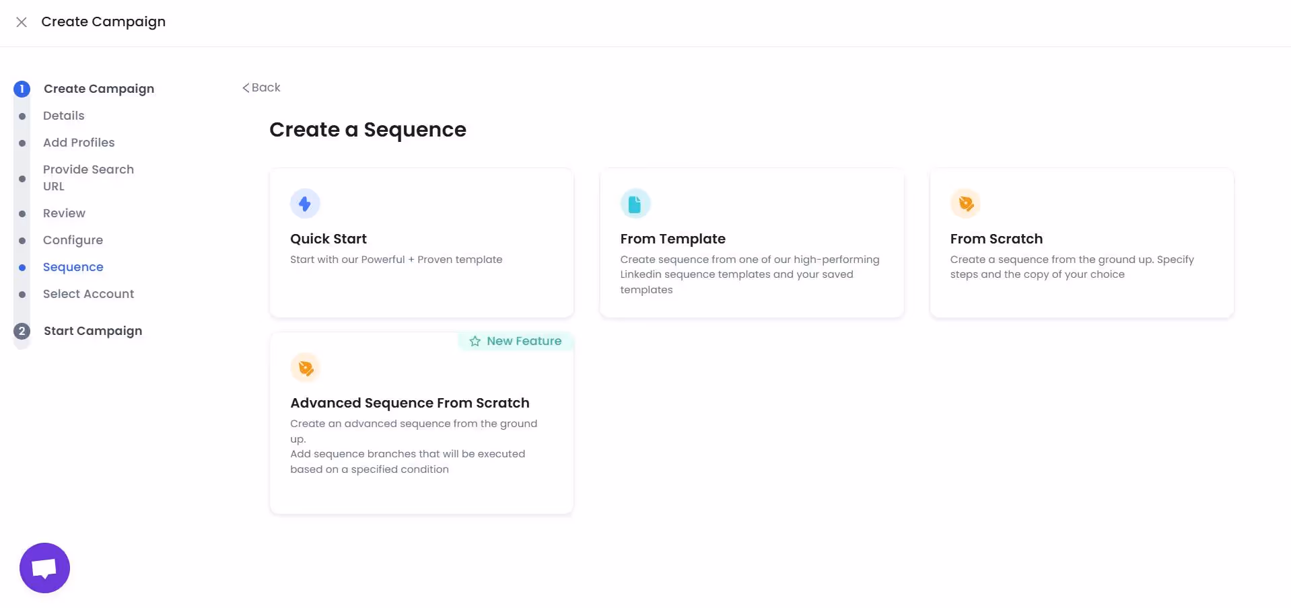Screen dimensions: 1291x608
Task: Click the lightning bolt icon on Quick Start card
Action: click(x=305, y=203)
